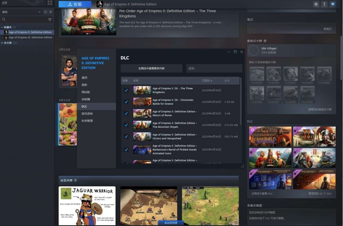The height and width of the screenshot is (226, 343).
Task: Open the 更新 properties tab
Action: click(84, 85)
